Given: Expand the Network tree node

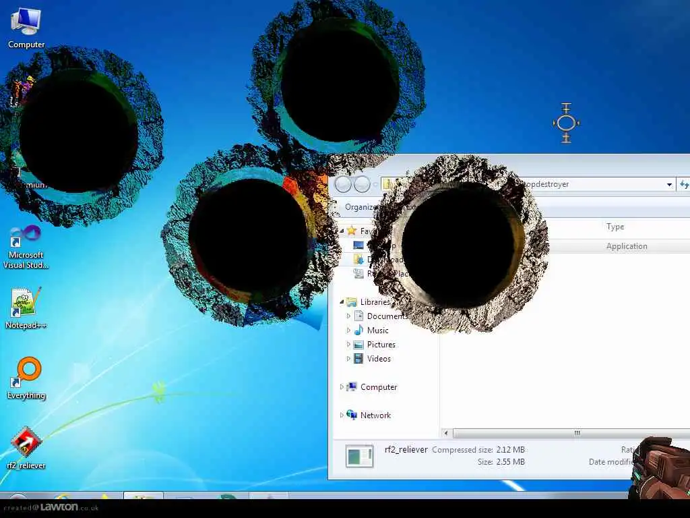Looking at the screenshot, I should click(x=342, y=415).
